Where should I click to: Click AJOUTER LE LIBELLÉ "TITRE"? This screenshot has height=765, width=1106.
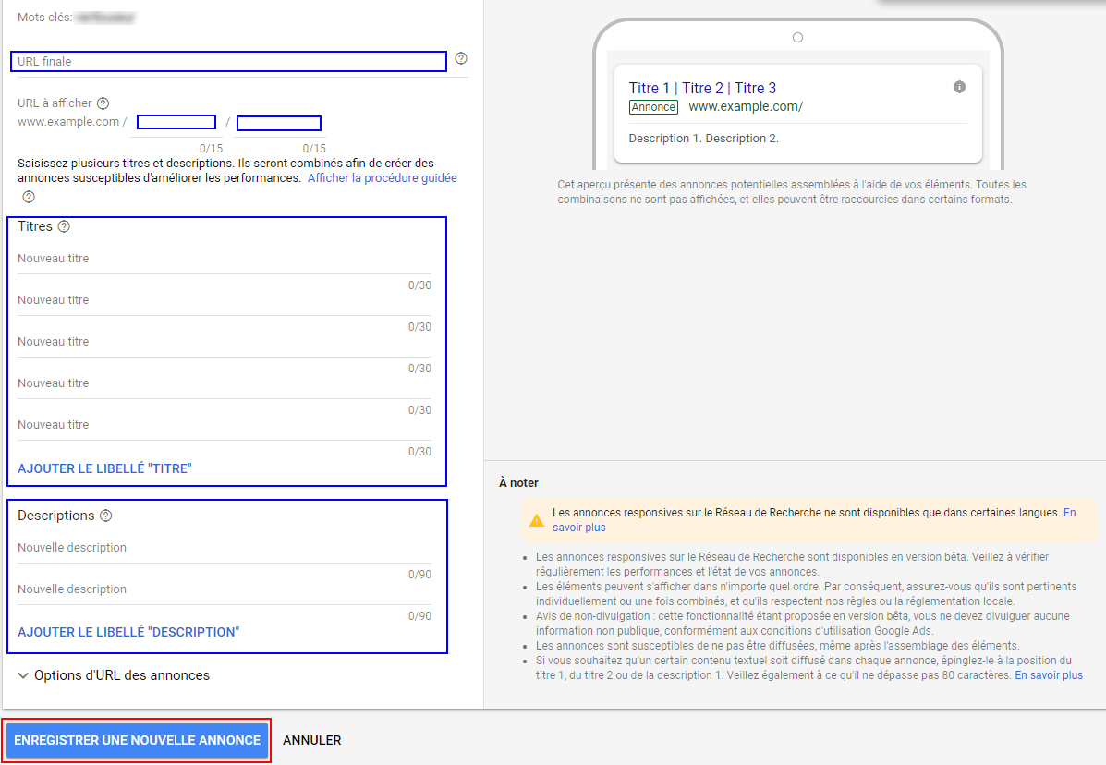(x=105, y=468)
